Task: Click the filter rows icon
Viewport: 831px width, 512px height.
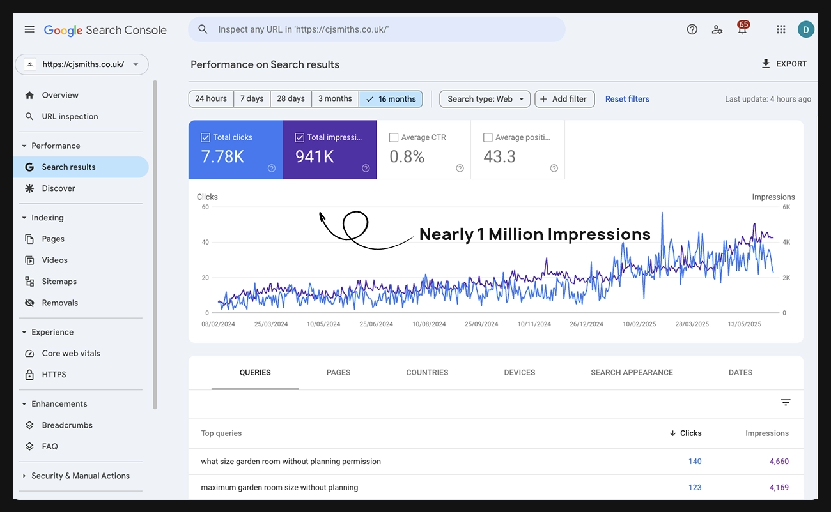Action: [x=786, y=402]
